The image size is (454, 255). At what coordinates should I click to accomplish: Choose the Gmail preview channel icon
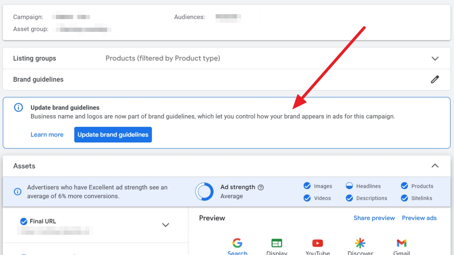coord(402,243)
